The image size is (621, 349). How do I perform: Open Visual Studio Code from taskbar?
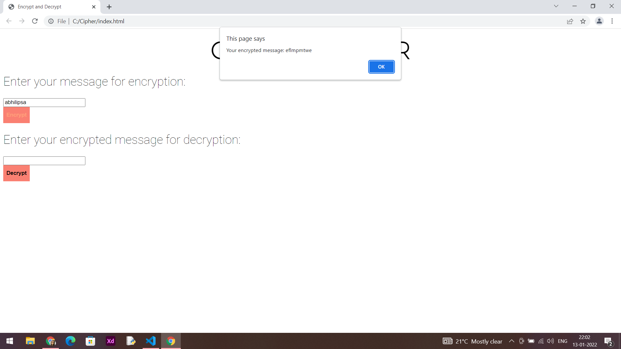coord(151,341)
